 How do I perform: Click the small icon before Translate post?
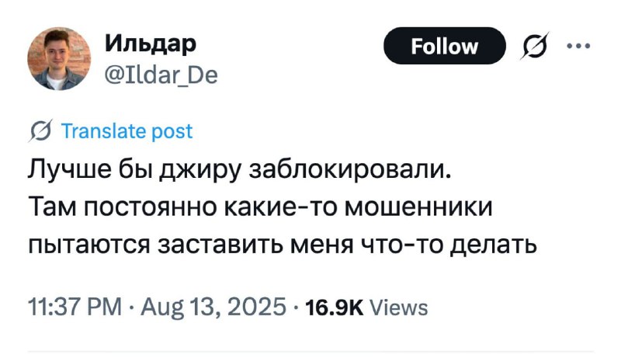tap(40, 131)
